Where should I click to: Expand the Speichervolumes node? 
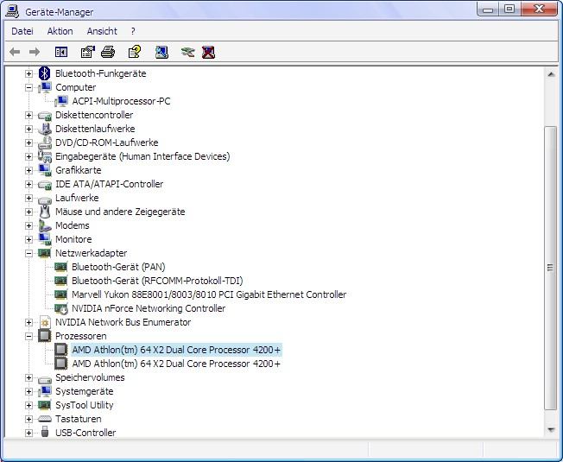[28, 377]
